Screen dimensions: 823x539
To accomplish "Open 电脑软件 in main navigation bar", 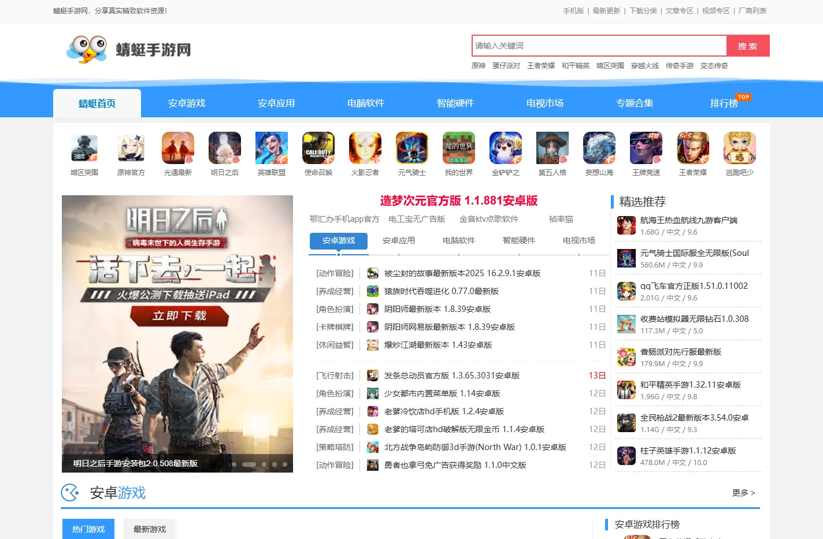I will click(366, 103).
